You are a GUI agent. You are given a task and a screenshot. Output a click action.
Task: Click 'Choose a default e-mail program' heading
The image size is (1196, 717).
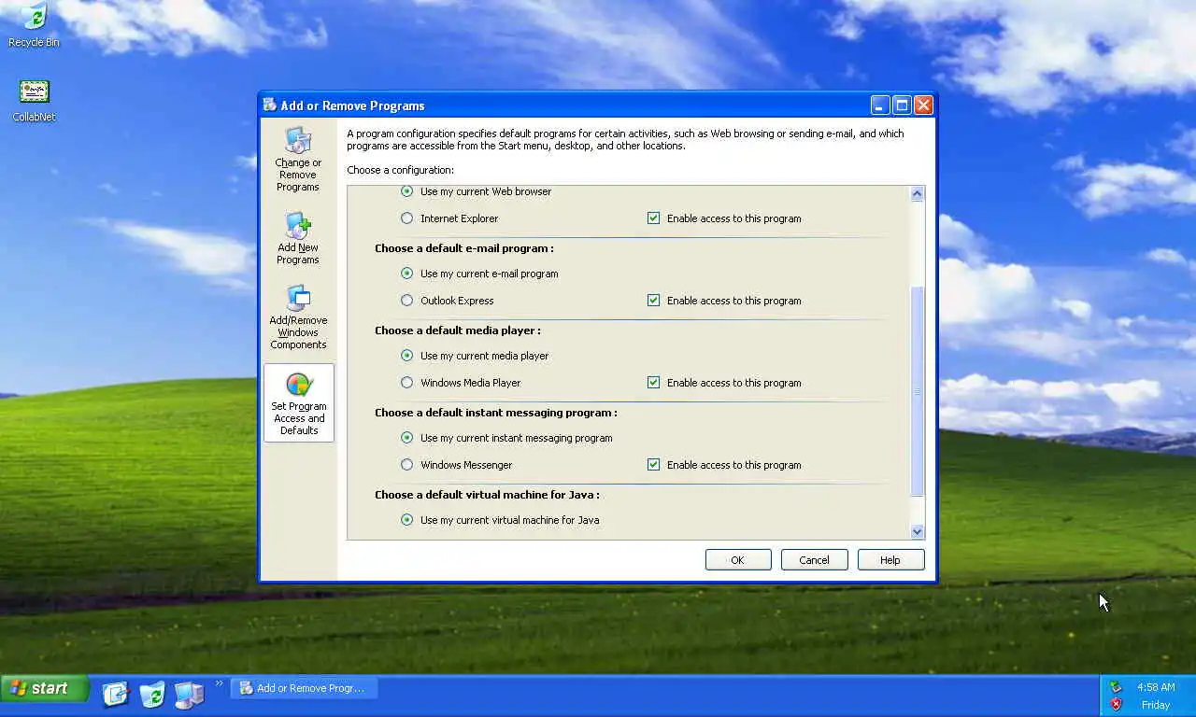coord(464,248)
